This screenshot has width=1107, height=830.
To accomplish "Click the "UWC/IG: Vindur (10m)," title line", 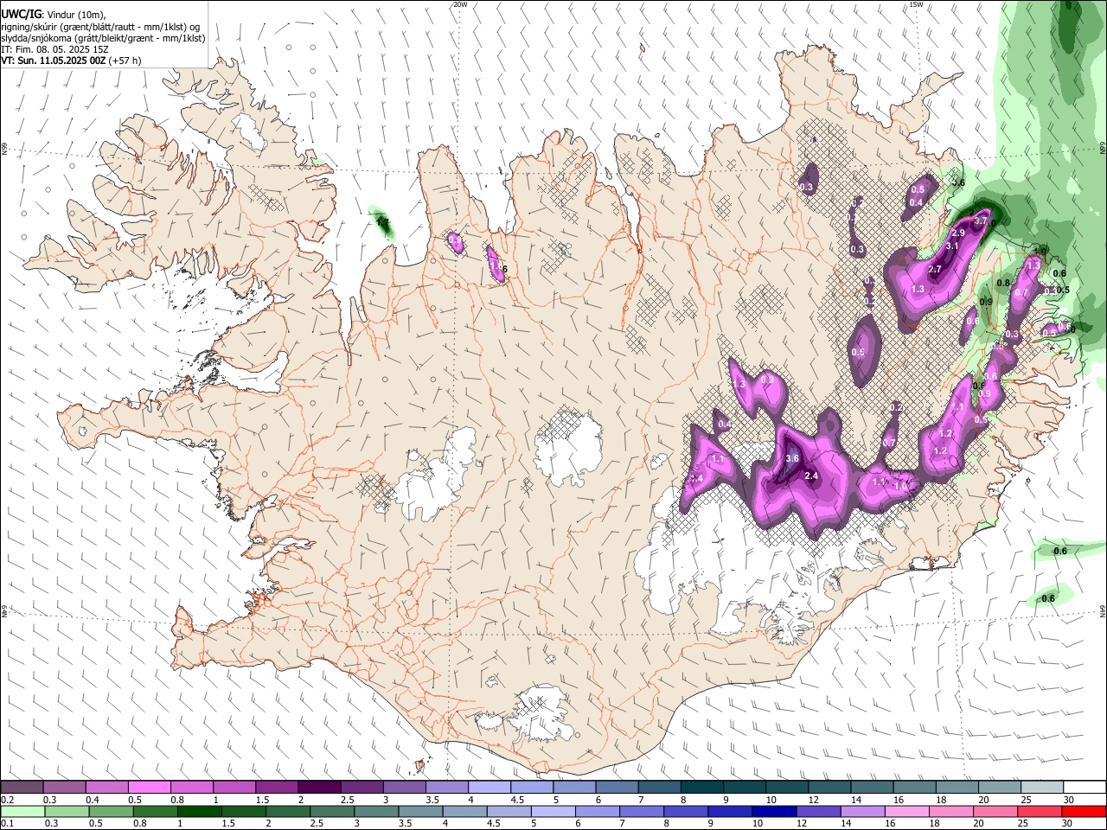I will point(53,15).
